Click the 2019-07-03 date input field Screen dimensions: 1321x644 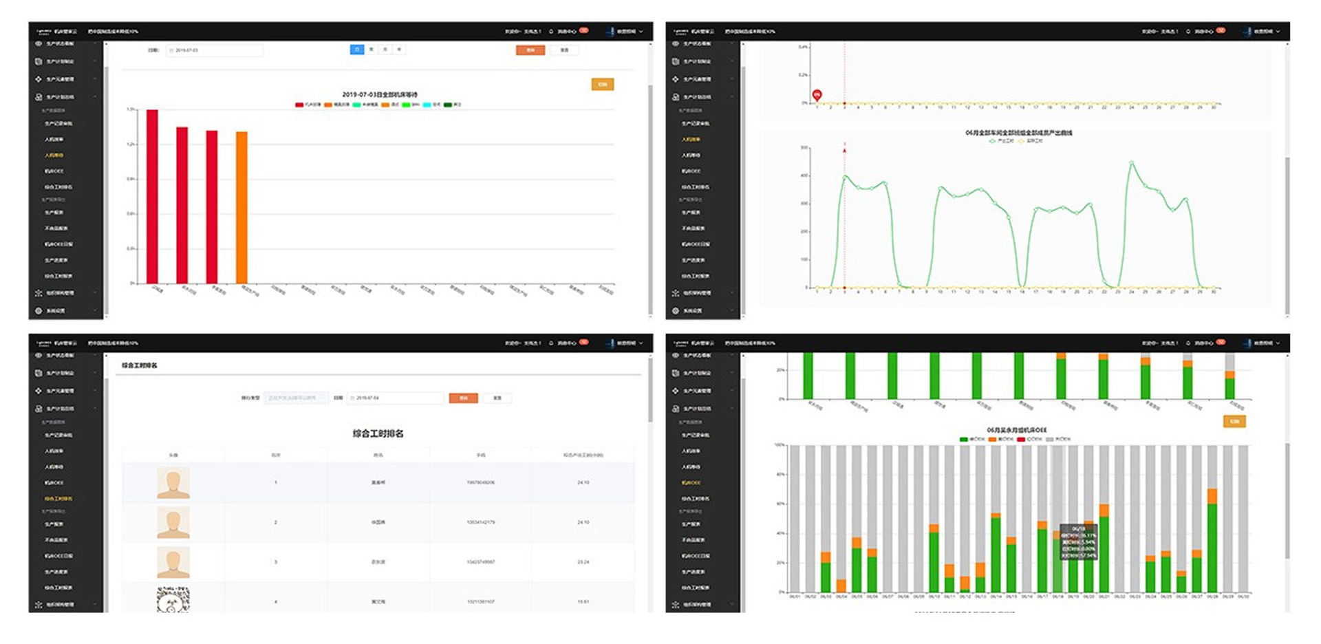point(215,51)
